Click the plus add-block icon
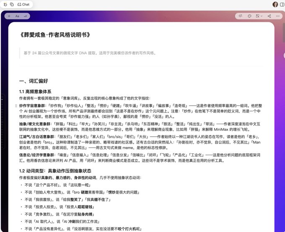 (9, 16)
